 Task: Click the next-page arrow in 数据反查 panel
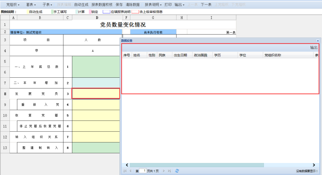pyautogui.click(x=164, y=171)
